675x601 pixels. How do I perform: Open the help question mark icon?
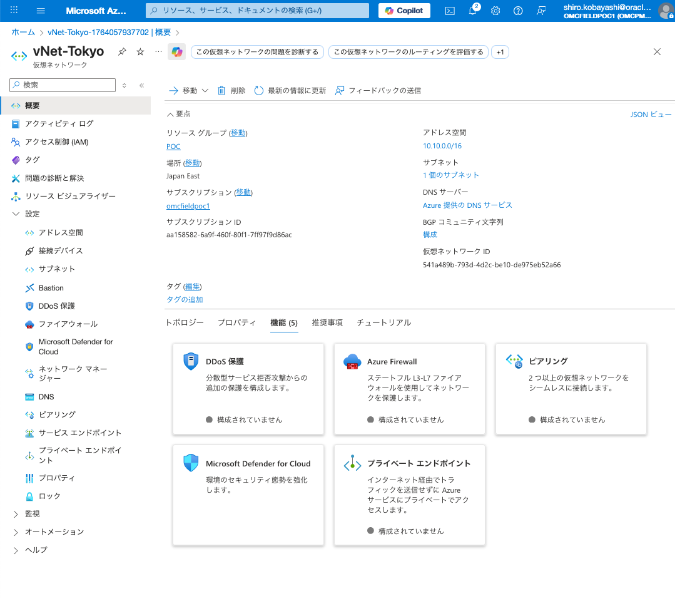[519, 11]
